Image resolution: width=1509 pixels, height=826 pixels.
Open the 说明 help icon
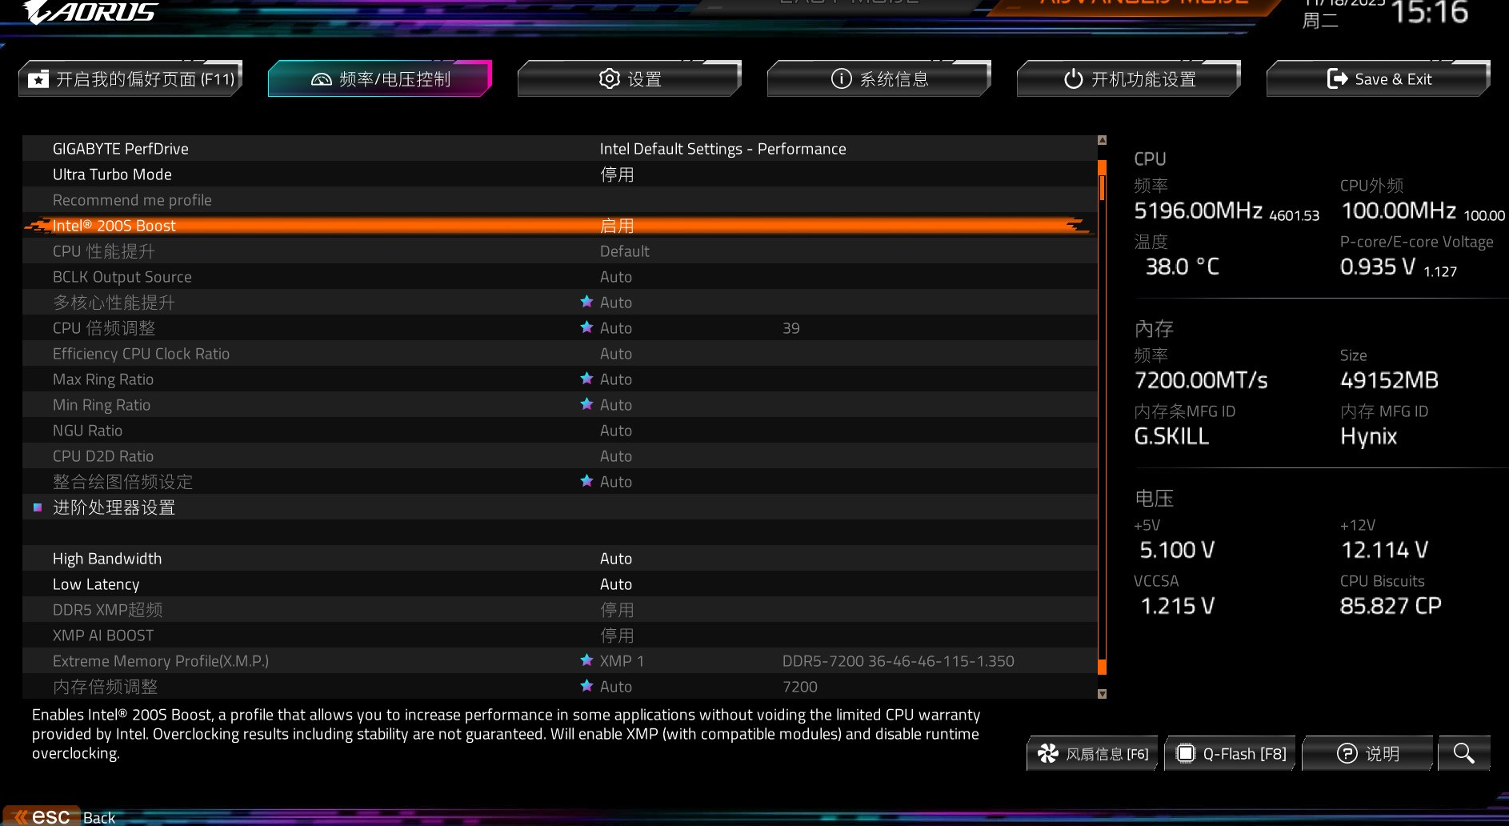click(1368, 753)
